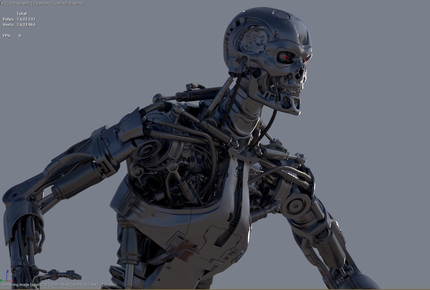This screenshot has width=430, height=290.
Task: Click the Rendering image pass 713 status text
Action: pyautogui.click(x=24, y=285)
